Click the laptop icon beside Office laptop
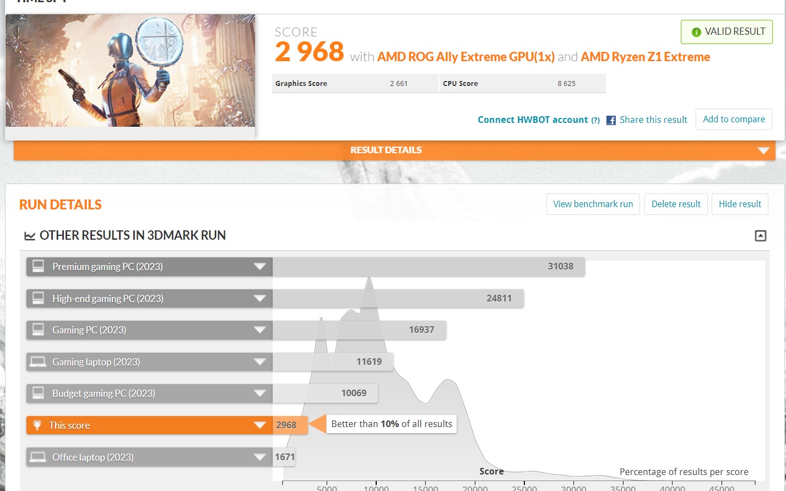Screen dimensions: 786x491 pyautogui.click(x=38, y=457)
